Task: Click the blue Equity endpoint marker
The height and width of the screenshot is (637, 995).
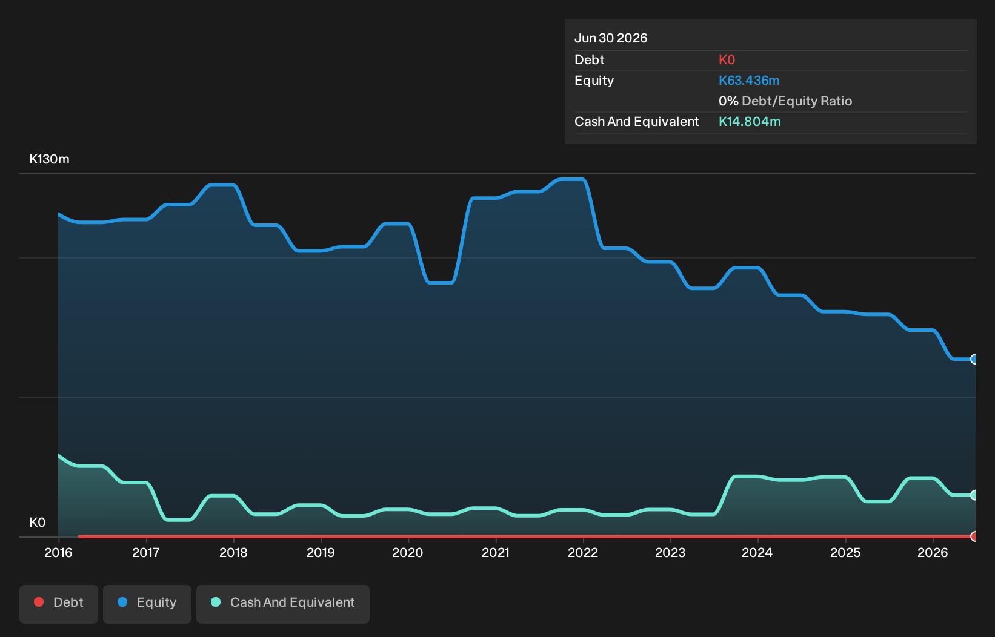Action: (974, 359)
